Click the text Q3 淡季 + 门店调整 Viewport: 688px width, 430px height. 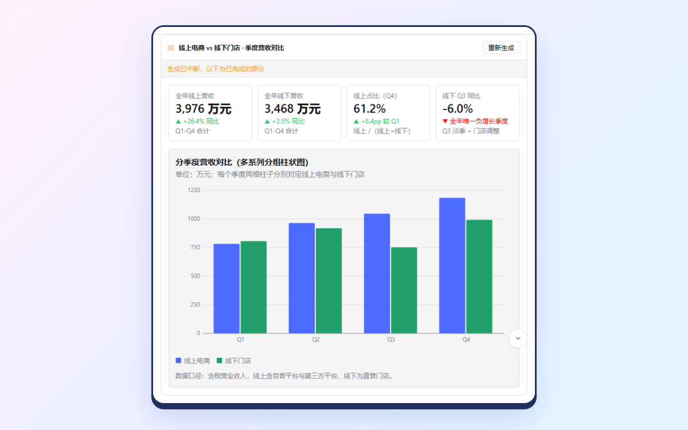tap(471, 131)
